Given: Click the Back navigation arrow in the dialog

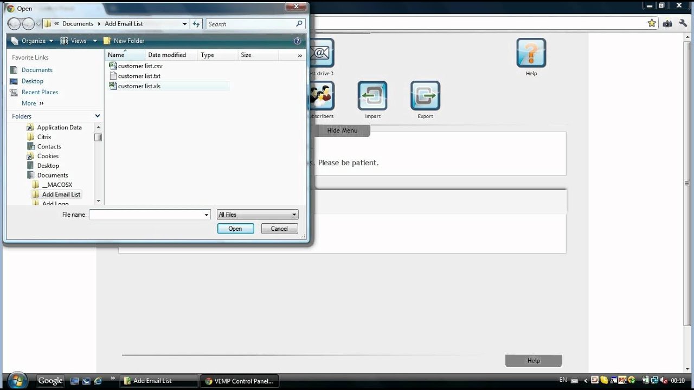Looking at the screenshot, I should click(x=14, y=24).
